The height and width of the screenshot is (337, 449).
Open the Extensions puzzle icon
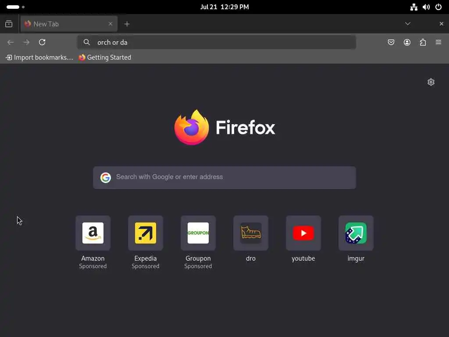[423, 43]
